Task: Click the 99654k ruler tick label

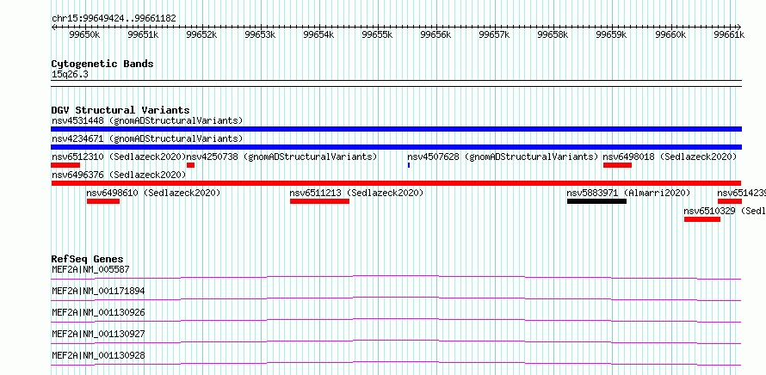Action: click(x=319, y=34)
